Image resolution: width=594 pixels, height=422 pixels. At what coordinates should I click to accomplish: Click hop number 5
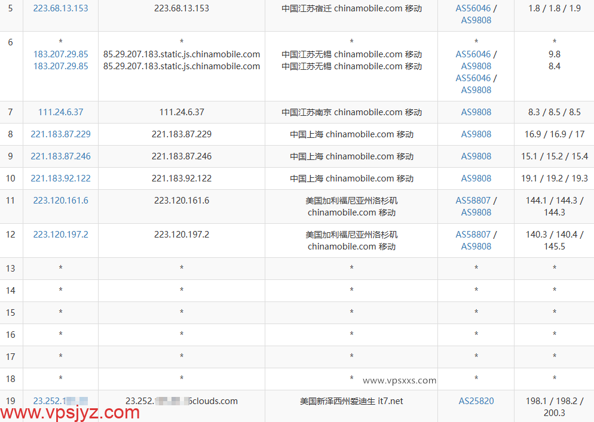[x=11, y=8]
